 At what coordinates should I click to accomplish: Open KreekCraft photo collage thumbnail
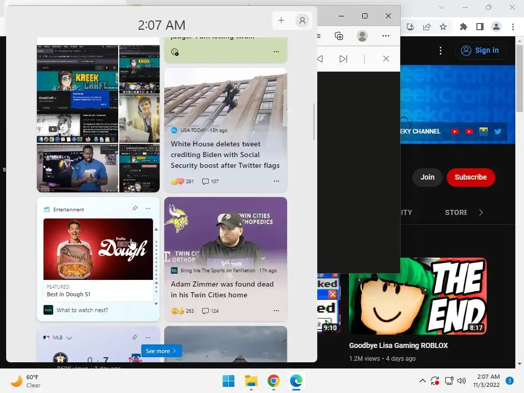98,118
